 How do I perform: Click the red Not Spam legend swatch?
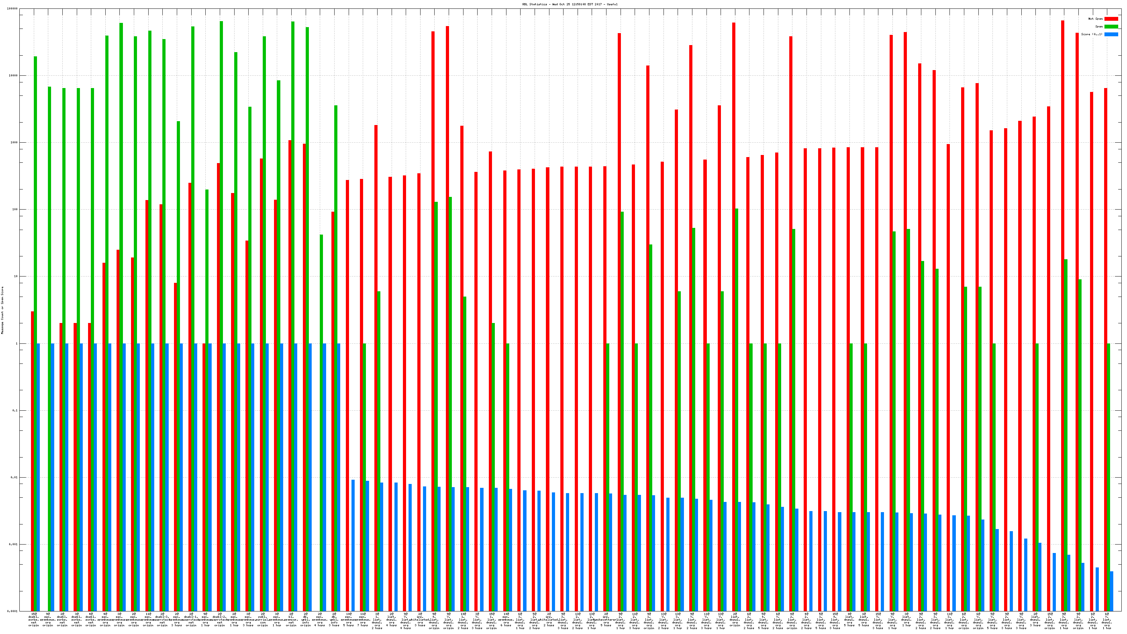click(1111, 19)
